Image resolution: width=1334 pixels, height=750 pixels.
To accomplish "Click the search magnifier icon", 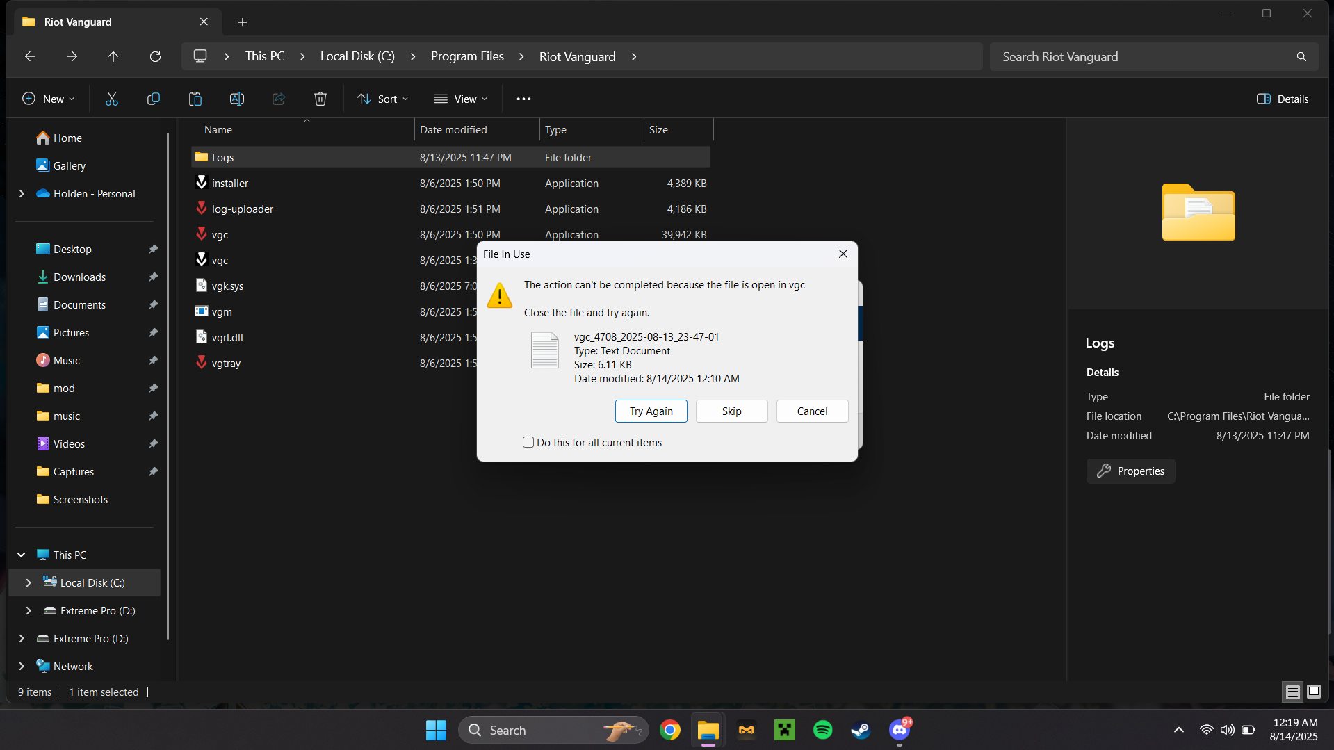I will [x=1301, y=56].
